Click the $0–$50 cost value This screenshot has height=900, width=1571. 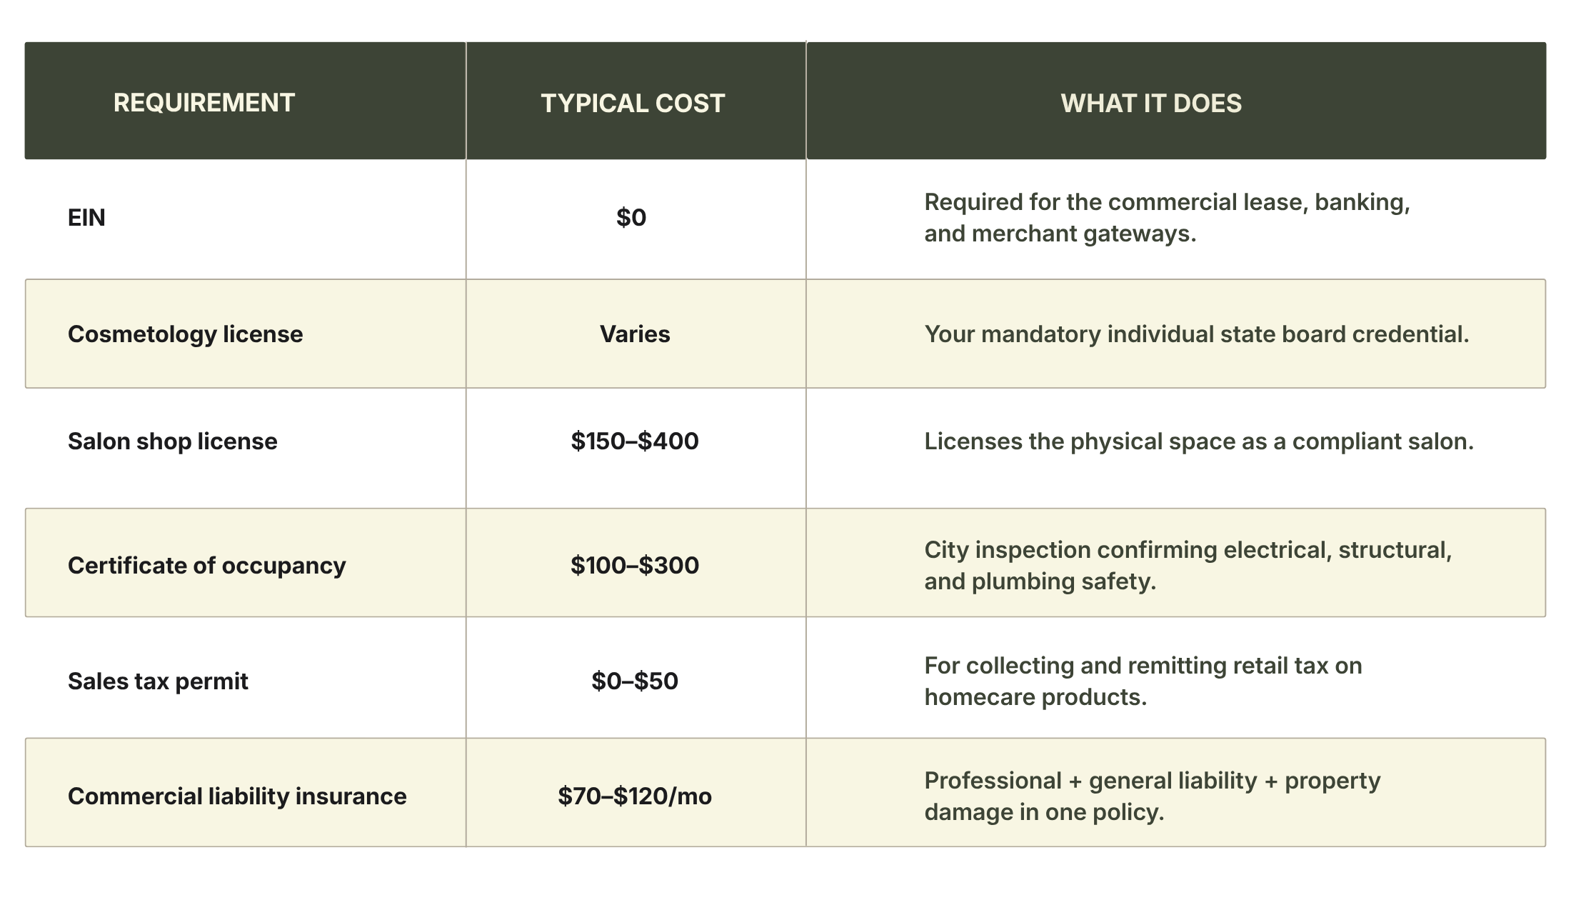tap(635, 681)
